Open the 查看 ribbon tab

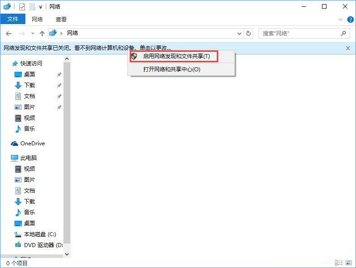pyautogui.click(x=61, y=20)
